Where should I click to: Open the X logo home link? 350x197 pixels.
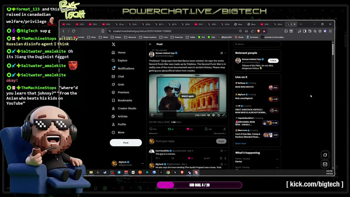tap(113, 44)
